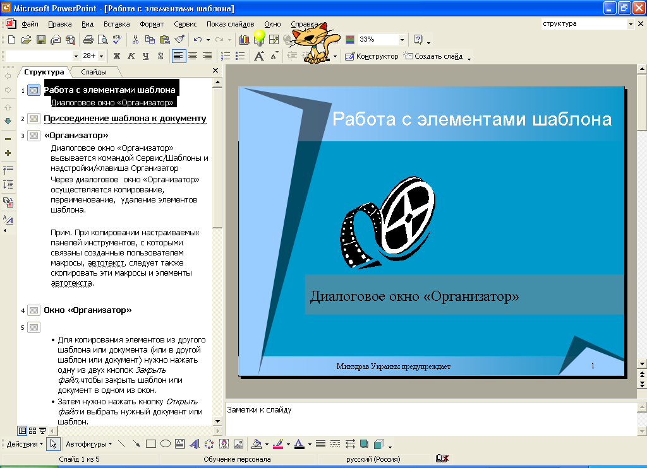
Task: Apply bulleted list formatting
Action: click(239, 56)
